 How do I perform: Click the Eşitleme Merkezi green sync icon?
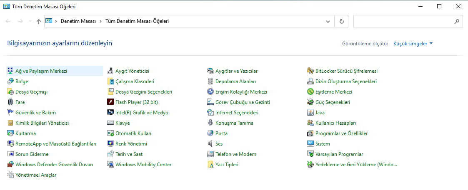(x=310, y=92)
